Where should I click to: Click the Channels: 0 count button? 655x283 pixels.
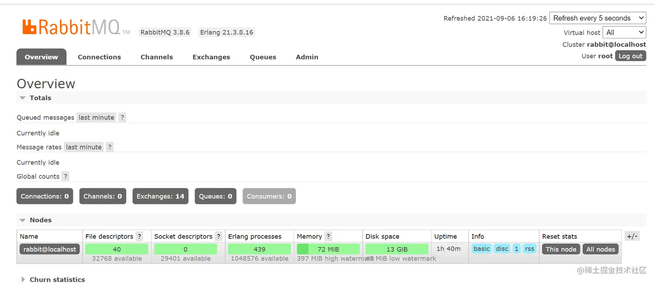(103, 196)
